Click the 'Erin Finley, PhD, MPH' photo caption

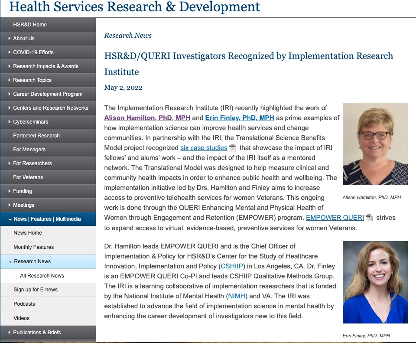pyautogui.click(x=366, y=336)
